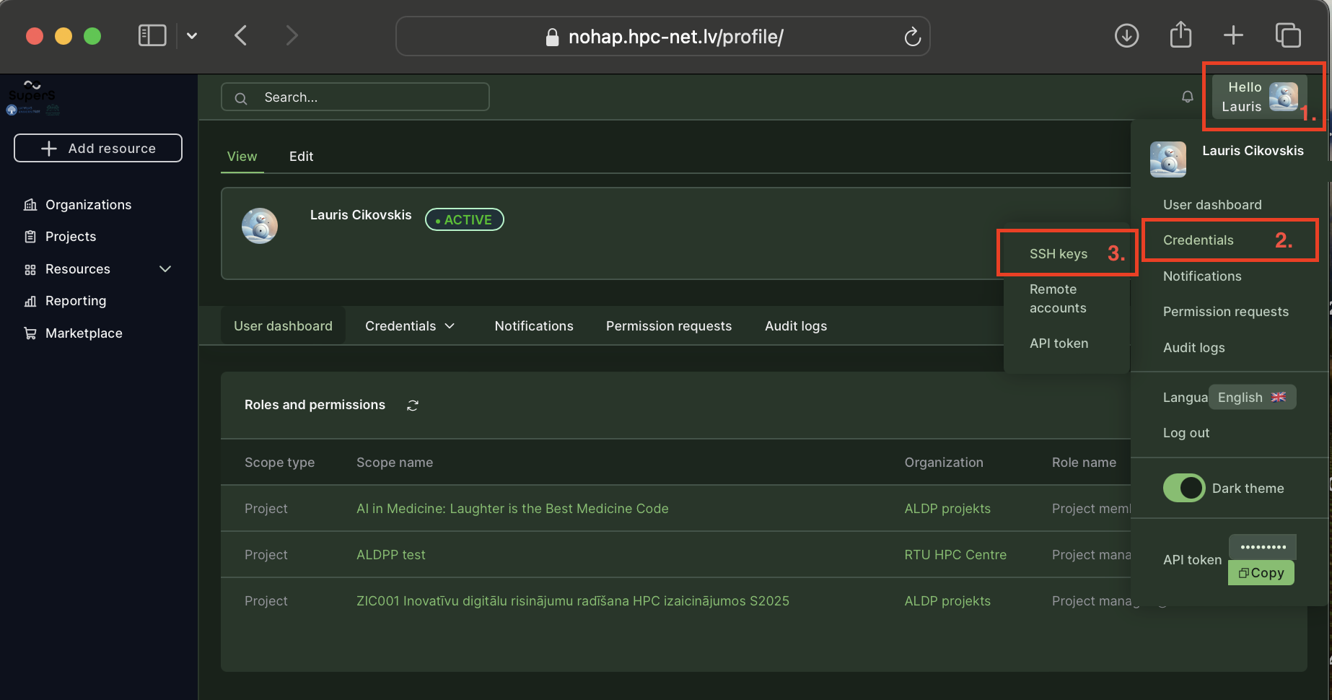Go back with the Safari back arrow
Image resolution: width=1332 pixels, height=700 pixels.
tap(241, 35)
